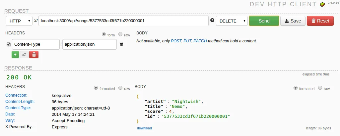340x136 pixels.
Task: Click into the request URL field
Action: 123,21
